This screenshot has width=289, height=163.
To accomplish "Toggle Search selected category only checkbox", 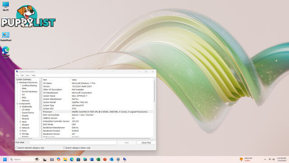I will [x=17, y=148].
